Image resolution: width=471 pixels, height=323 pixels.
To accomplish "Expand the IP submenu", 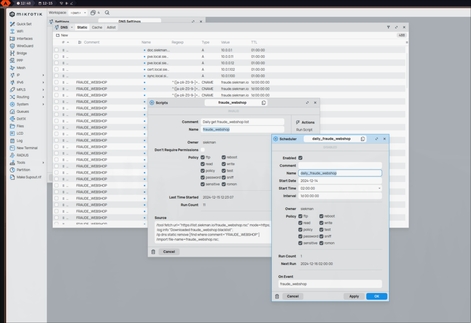I will (43, 75).
